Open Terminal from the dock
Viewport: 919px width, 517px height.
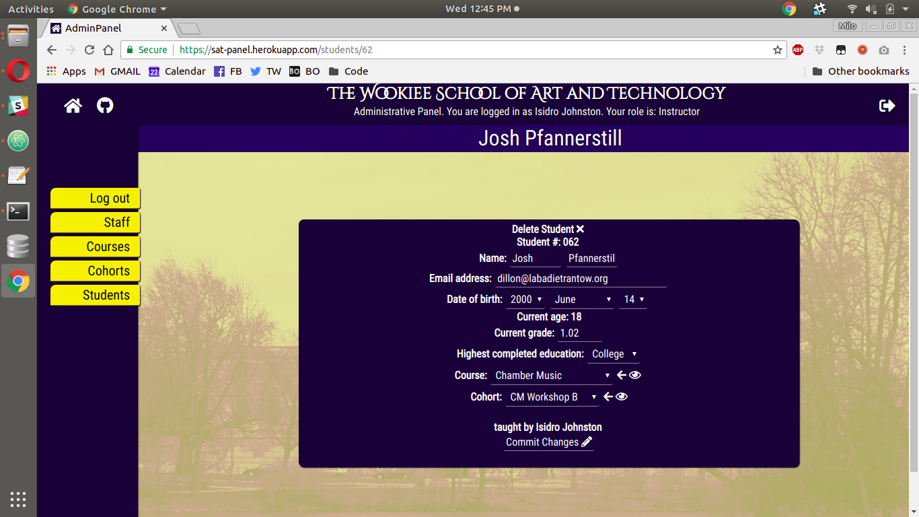pos(18,211)
